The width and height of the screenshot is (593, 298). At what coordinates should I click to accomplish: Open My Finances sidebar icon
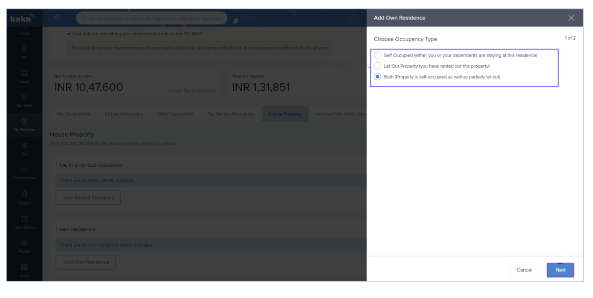pos(24,124)
